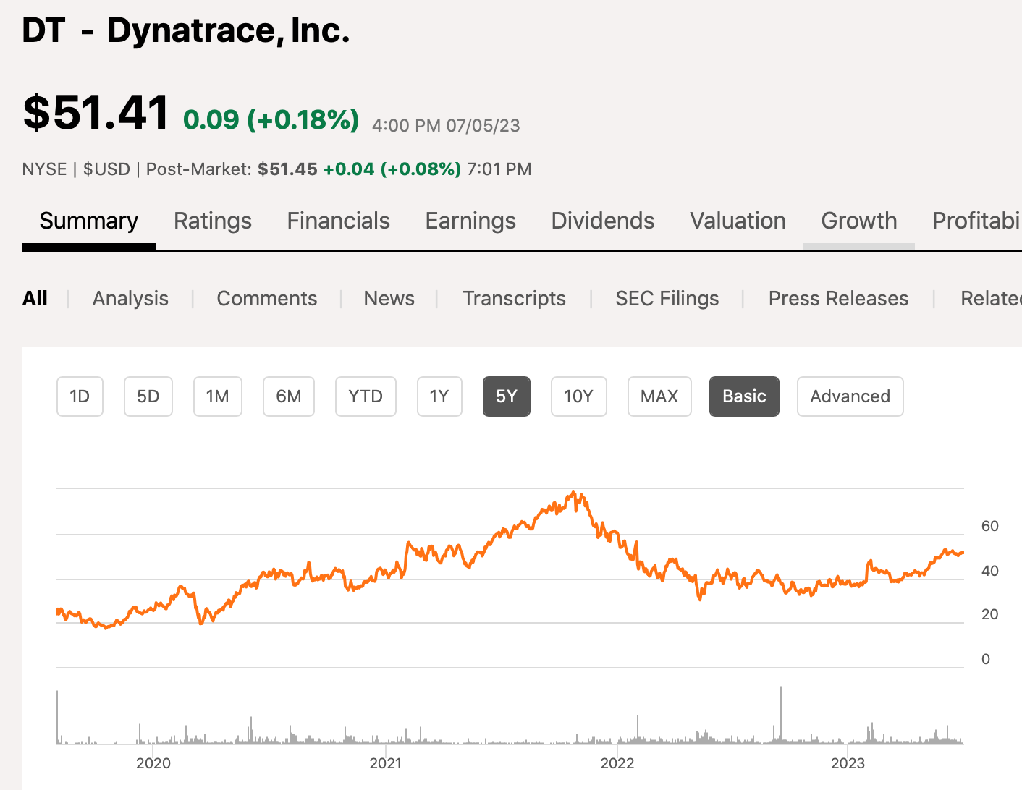This screenshot has width=1022, height=790.
Task: View SEC Filings
Action: coord(667,298)
